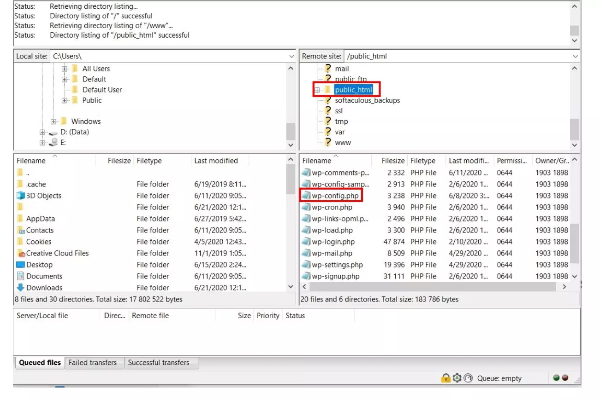The width and height of the screenshot is (600, 400).
Task: Open the Remote site path dropdown
Action: coord(575,56)
